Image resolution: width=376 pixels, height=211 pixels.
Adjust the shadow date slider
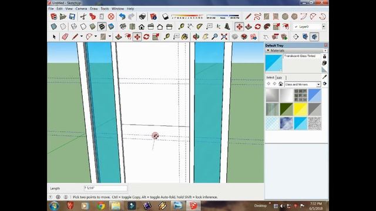point(187,16)
